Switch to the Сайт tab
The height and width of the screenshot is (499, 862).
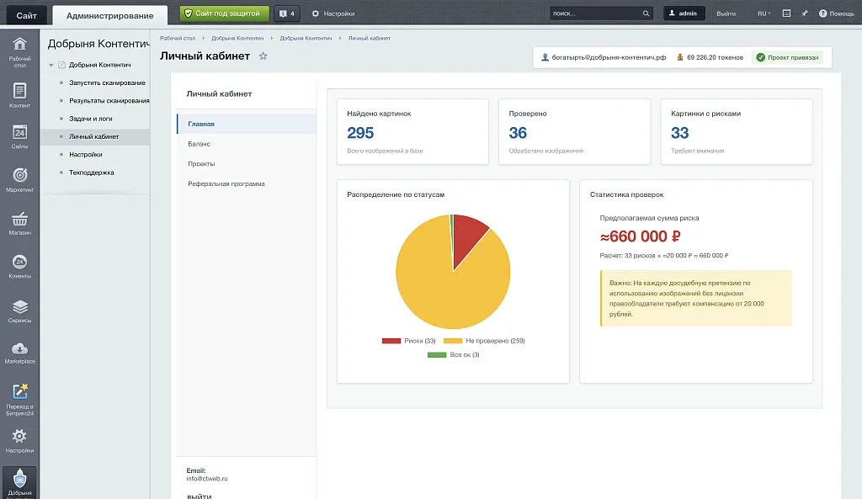tap(26, 15)
